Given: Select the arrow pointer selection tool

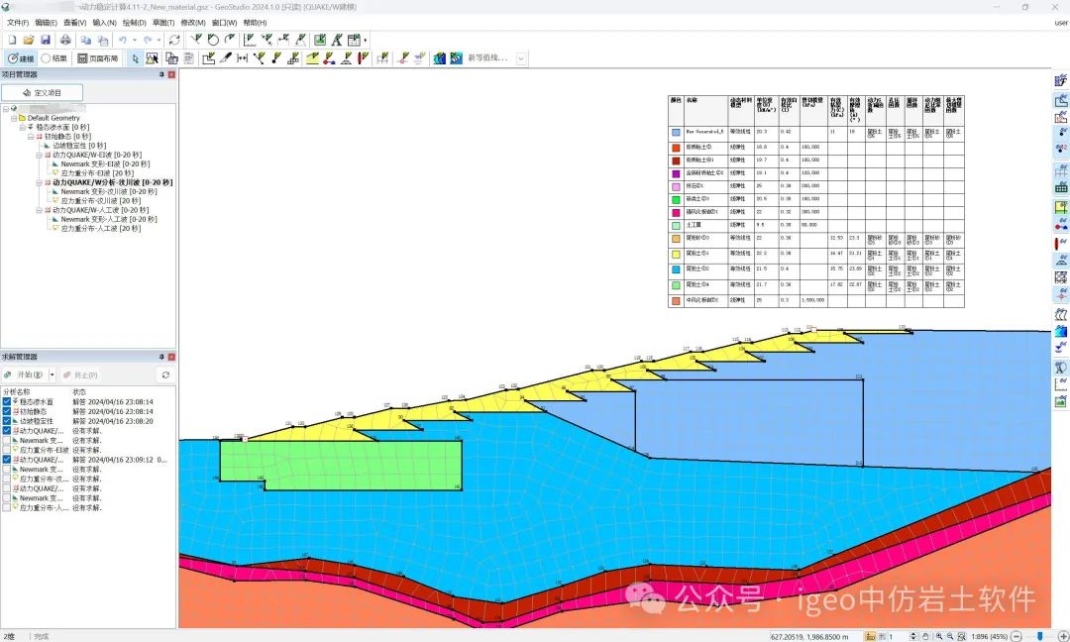Looking at the screenshot, I should pyautogui.click(x=137, y=58).
